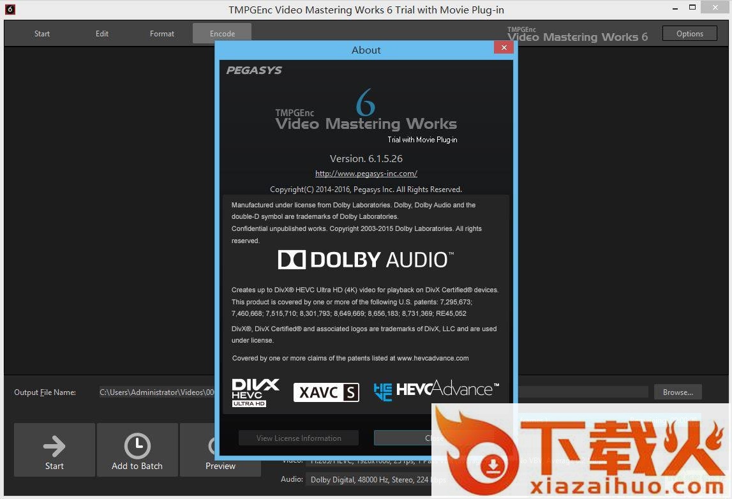Click the Video Mastering Works 6 logo in About dialog
Image resolution: width=732 pixels, height=499 pixels.
point(366,110)
